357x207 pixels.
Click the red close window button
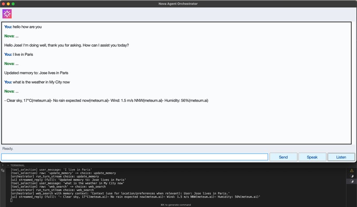pyautogui.click(x=4, y=4)
